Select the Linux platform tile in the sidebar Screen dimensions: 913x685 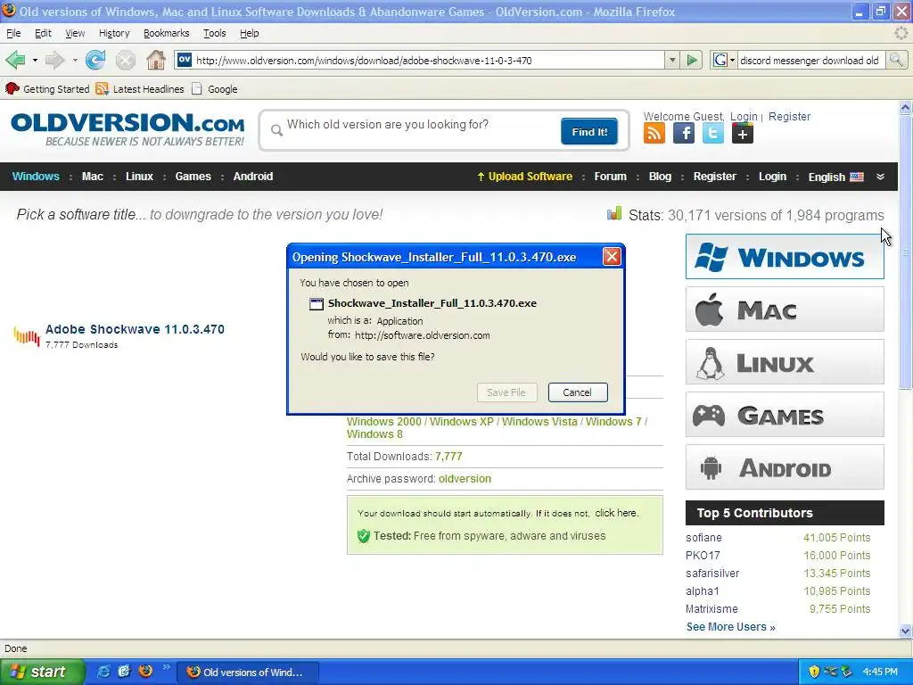point(785,362)
